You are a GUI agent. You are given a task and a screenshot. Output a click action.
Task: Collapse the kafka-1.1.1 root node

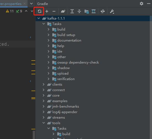(x=39, y=18)
